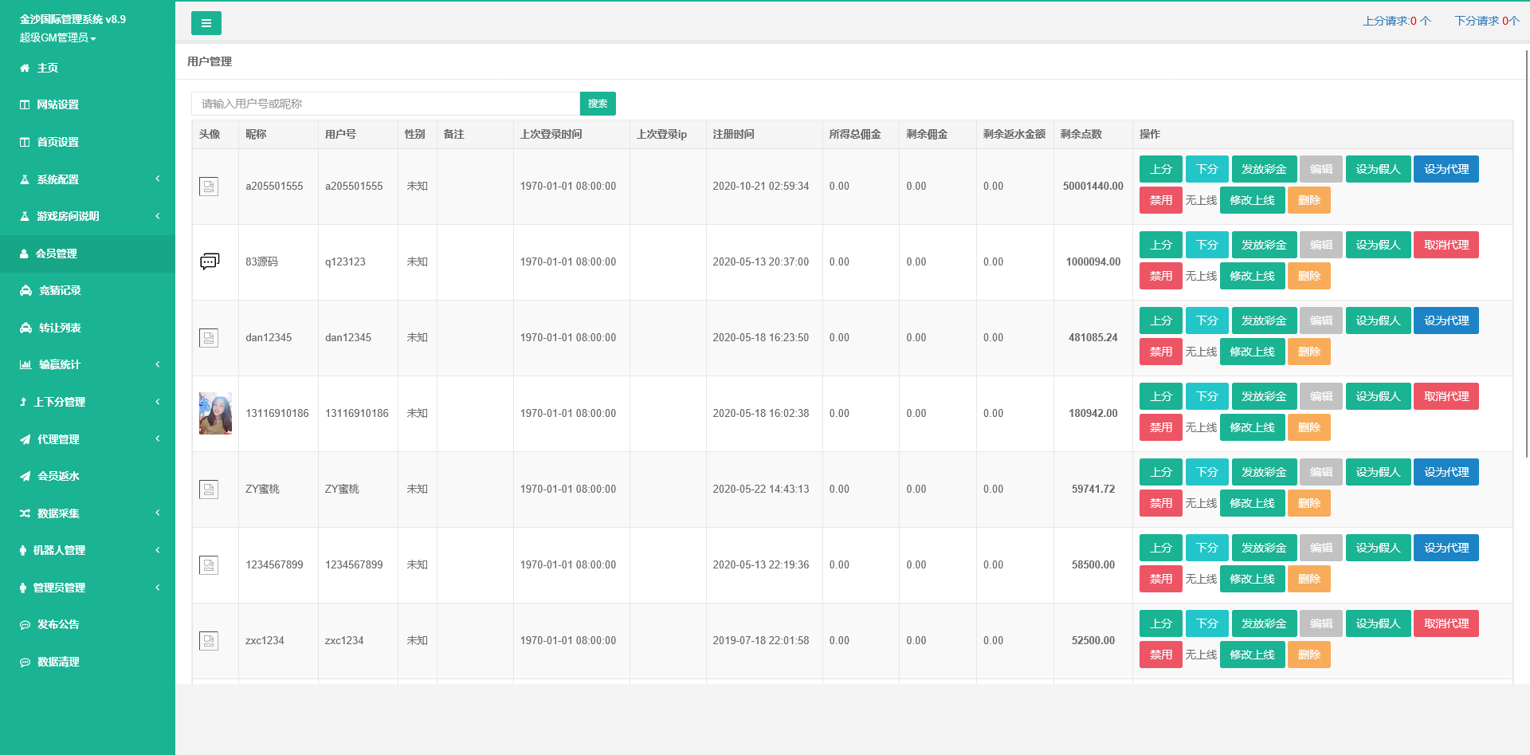The height and width of the screenshot is (755, 1530).
Task: Open 转让列表 in the sidebar
Action: tap(60, 328)
